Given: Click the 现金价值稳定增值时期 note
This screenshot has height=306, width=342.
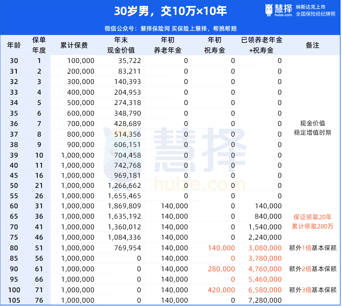Looking at the screenshot, I should tap(312, 128).
